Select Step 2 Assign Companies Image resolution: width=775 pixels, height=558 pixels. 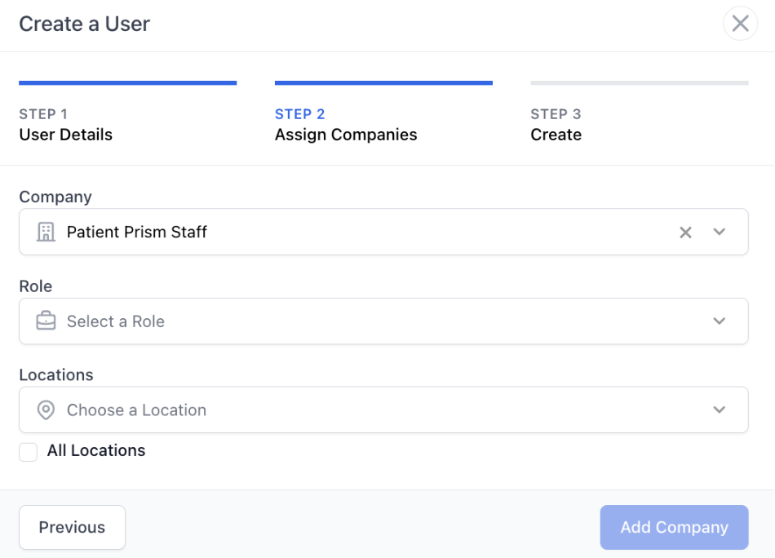tap(383, 113)
